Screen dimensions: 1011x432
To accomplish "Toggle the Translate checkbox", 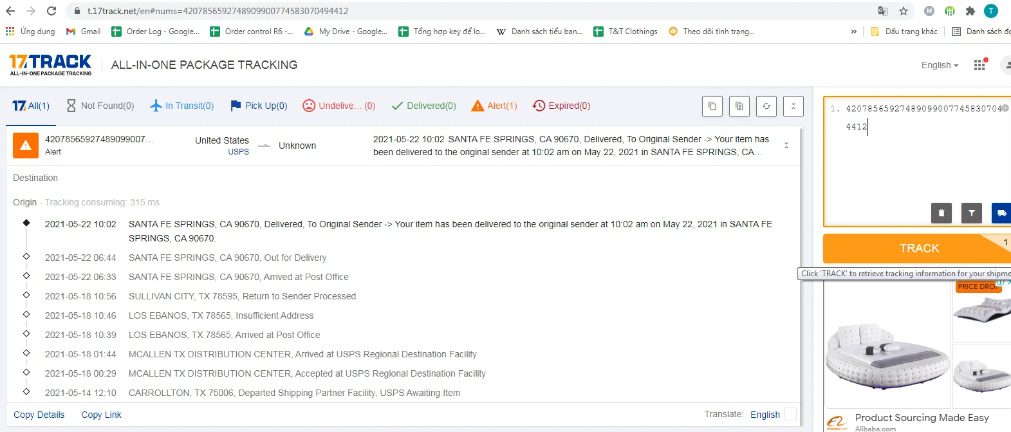I will pos(790,414).
